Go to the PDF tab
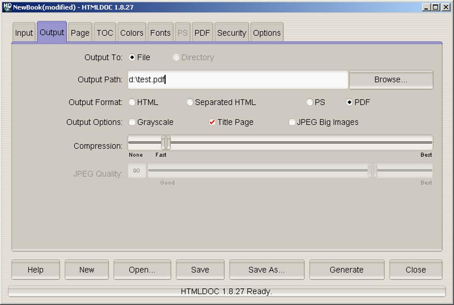Image resolution: width=454 pixels, height=305 pixels. [202, 33]
